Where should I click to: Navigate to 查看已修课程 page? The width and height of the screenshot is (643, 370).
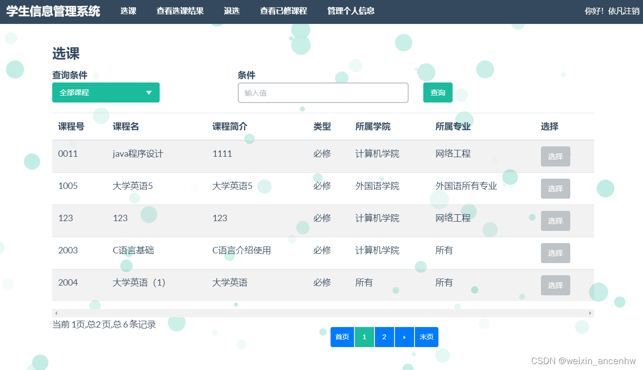[x=284, y=11]
